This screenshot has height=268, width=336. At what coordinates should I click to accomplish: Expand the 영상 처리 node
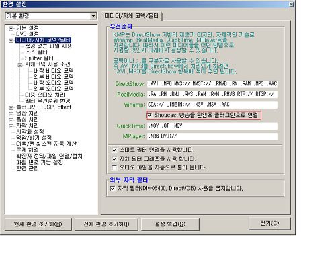click(11, 114)
